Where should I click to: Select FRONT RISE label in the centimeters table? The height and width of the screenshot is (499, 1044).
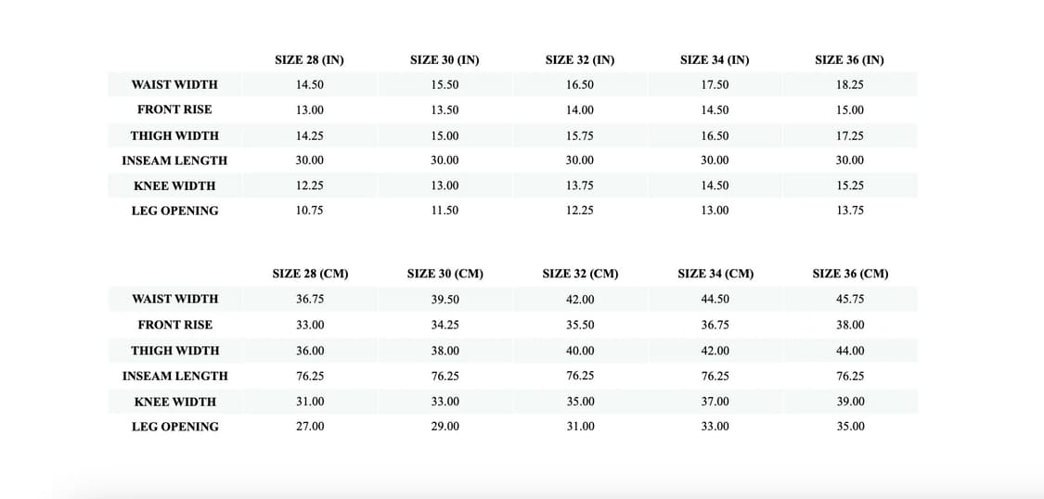[174, 325]
